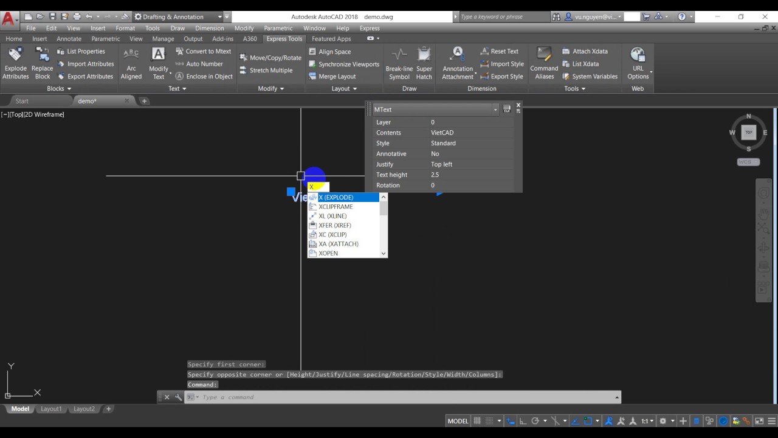This screenshot has width=778, height=438.
Task: Toggle snap mode in status bar
Action: pos(490,421)
